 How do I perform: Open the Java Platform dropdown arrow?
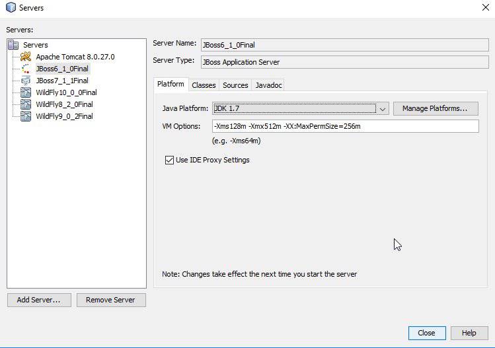[383, 109]
